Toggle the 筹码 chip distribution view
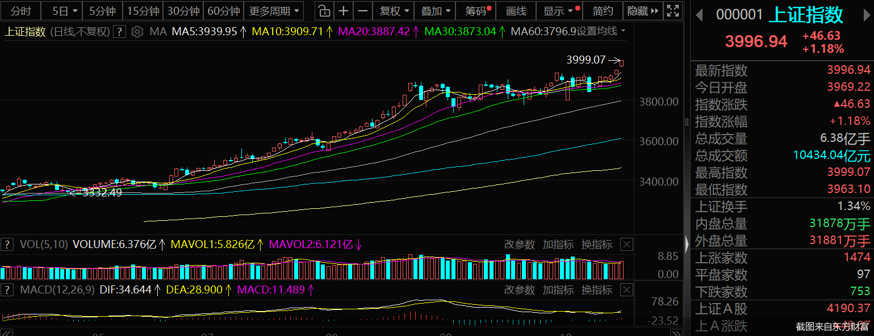This screenshot has width=874, height=336. (477, 11)
